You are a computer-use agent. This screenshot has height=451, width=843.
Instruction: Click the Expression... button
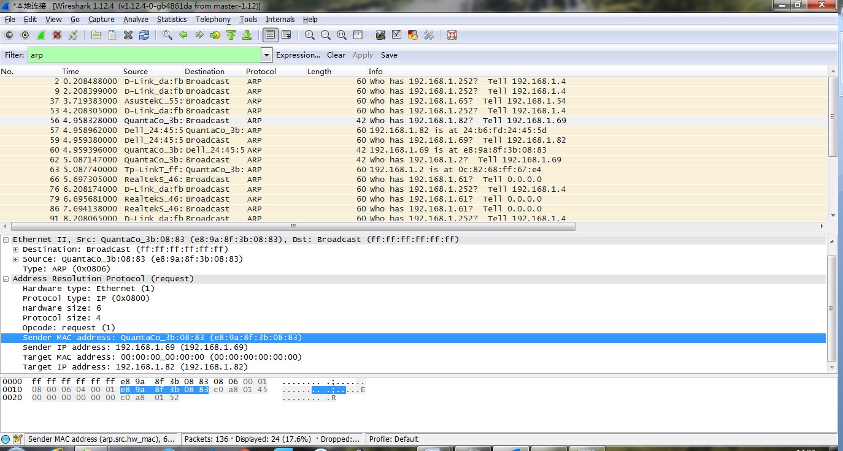click(x=298, y=55)
